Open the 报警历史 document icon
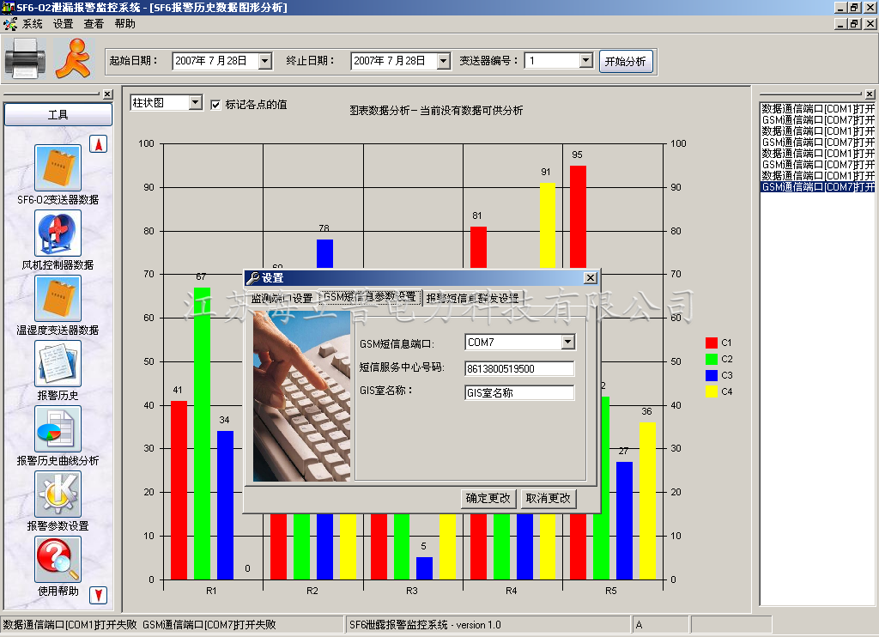The height and width of the screenshot is (637, 879). pyautogui.click(x=58, y=364)
